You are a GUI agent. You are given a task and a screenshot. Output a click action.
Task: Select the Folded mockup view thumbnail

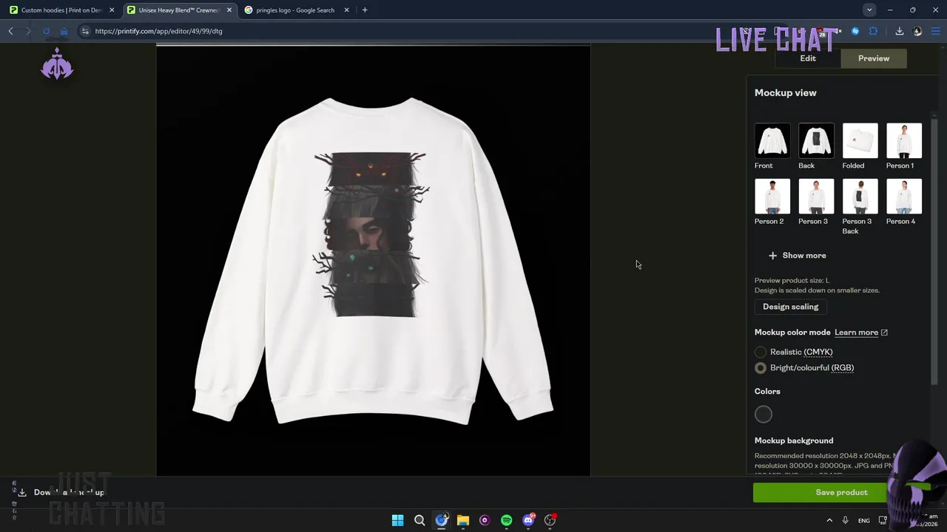860,140
